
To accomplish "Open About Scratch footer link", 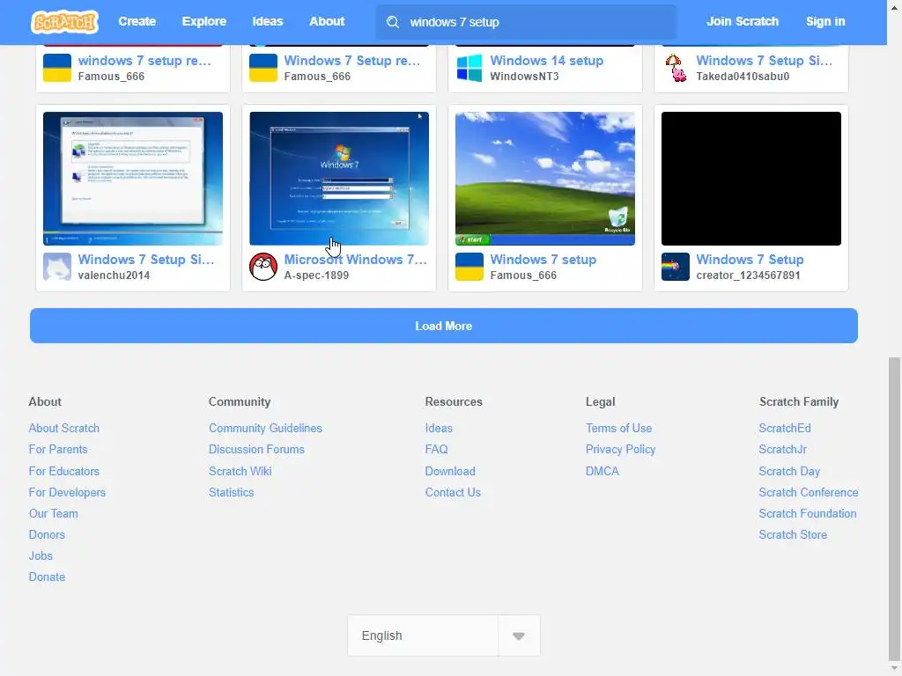I will [x=63, y=429].
